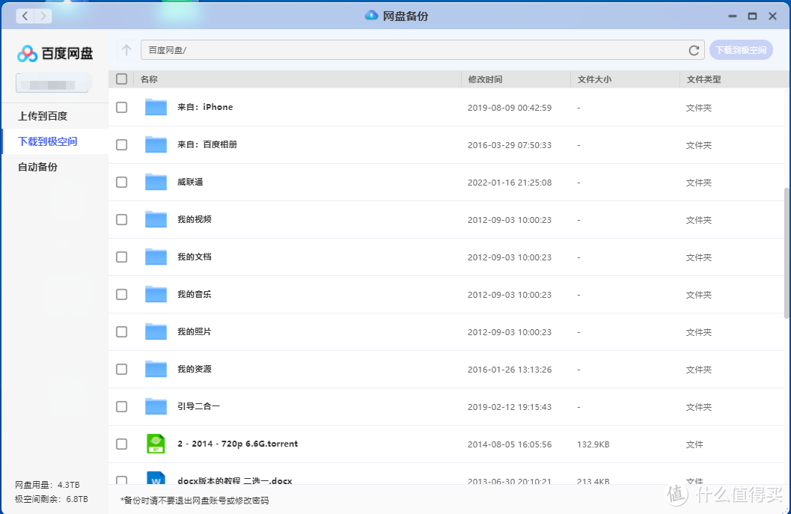The height and width of the screenshot is (514, 791).
Task: Open the 威联通 folder icon
Action: [156, 182]
